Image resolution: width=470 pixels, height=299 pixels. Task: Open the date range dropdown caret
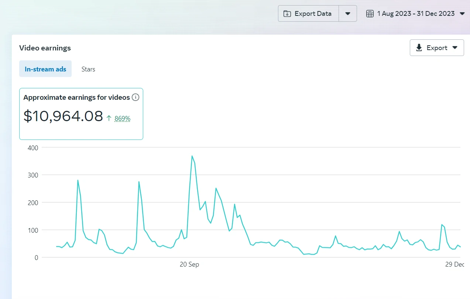462,14
